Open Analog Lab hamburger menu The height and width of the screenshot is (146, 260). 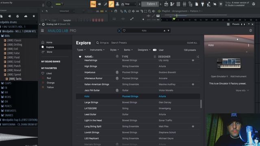[x=42, y=31]
